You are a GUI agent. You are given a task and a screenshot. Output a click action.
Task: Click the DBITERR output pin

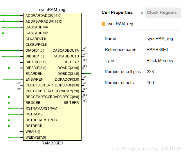(x=71, y=62)
